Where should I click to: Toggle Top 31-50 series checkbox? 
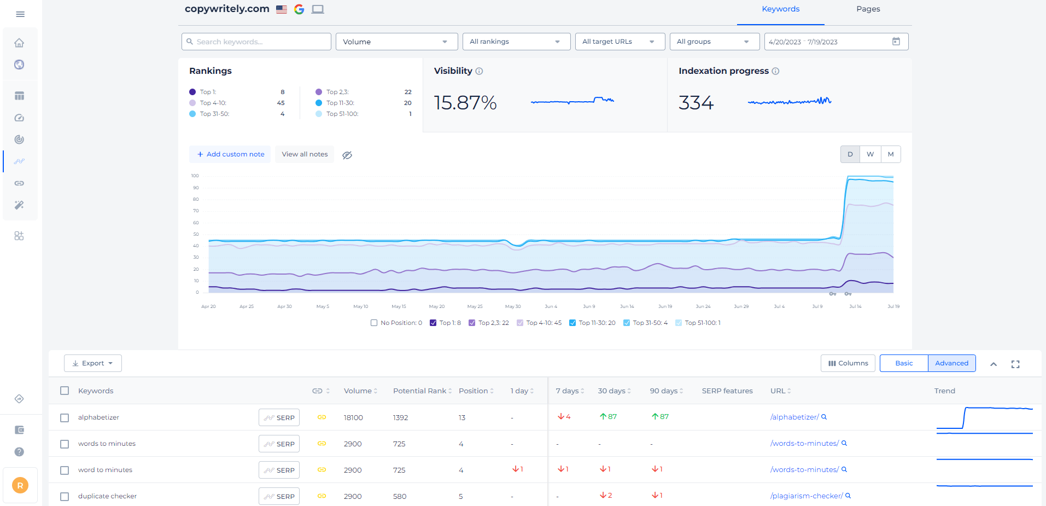[x=627, y=323]
